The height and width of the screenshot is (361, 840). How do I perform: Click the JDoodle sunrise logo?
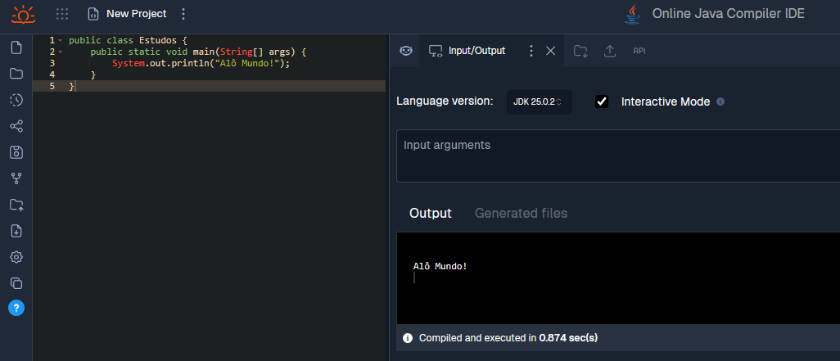pyautogui.click(x=23, y=14)
